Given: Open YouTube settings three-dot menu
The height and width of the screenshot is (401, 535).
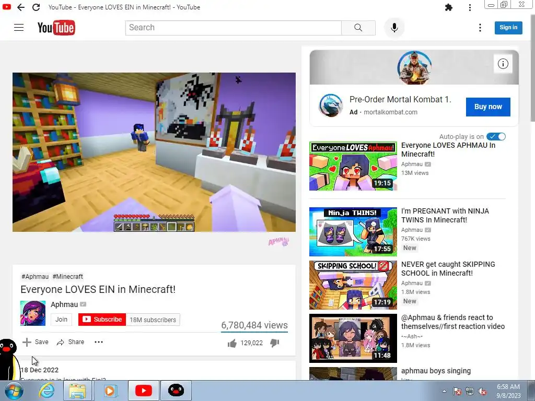Looking at the screenshot, I should pyautogui.click(x=480, y=28).
